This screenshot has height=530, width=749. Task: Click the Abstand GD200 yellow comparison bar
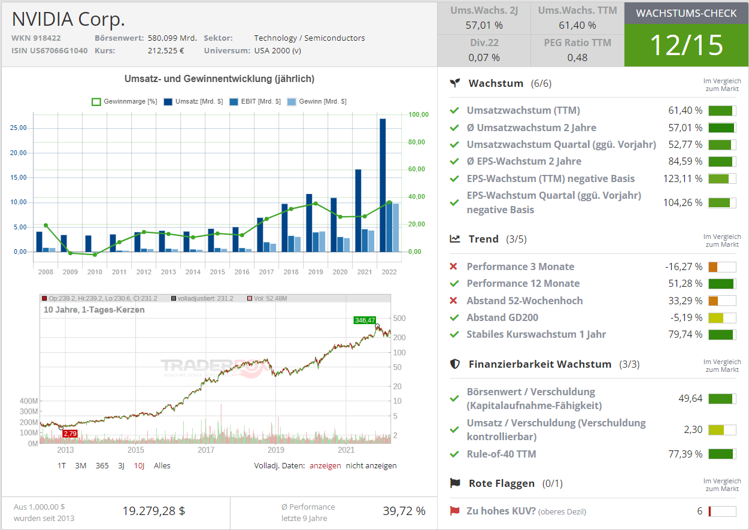722,317
